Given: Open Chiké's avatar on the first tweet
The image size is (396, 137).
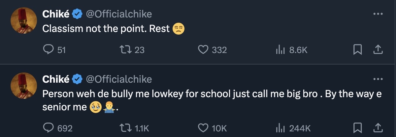Looking at the screenshot, I should coord(23,20).
